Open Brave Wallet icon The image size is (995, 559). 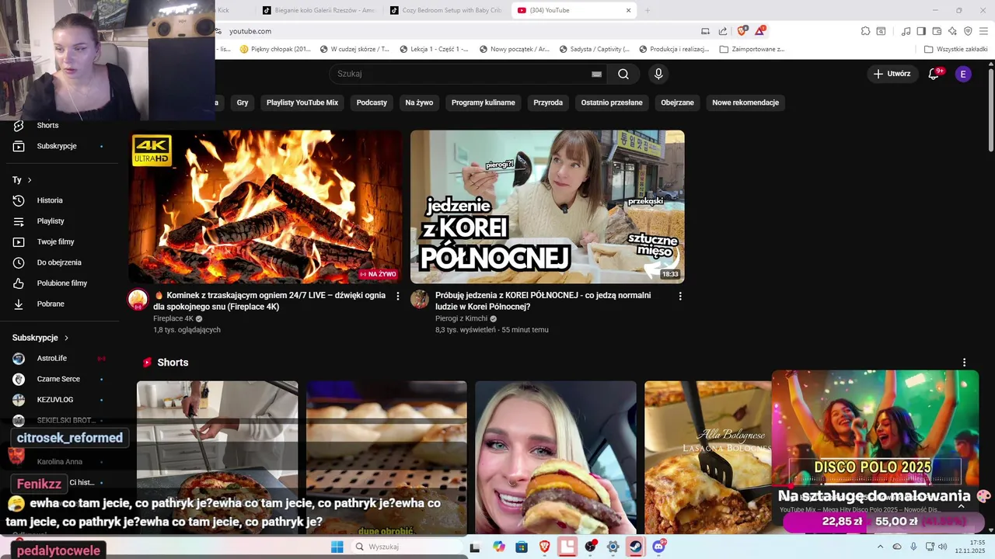[937, 31]
